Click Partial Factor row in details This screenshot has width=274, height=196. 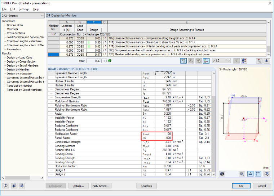pyautogui.click(x=129, y=138)
